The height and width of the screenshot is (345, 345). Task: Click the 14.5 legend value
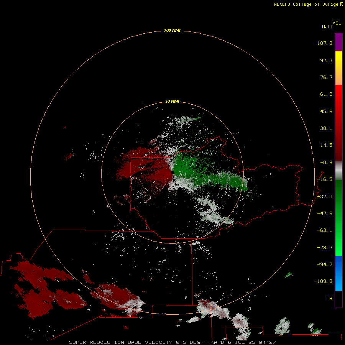pos(326,145)
